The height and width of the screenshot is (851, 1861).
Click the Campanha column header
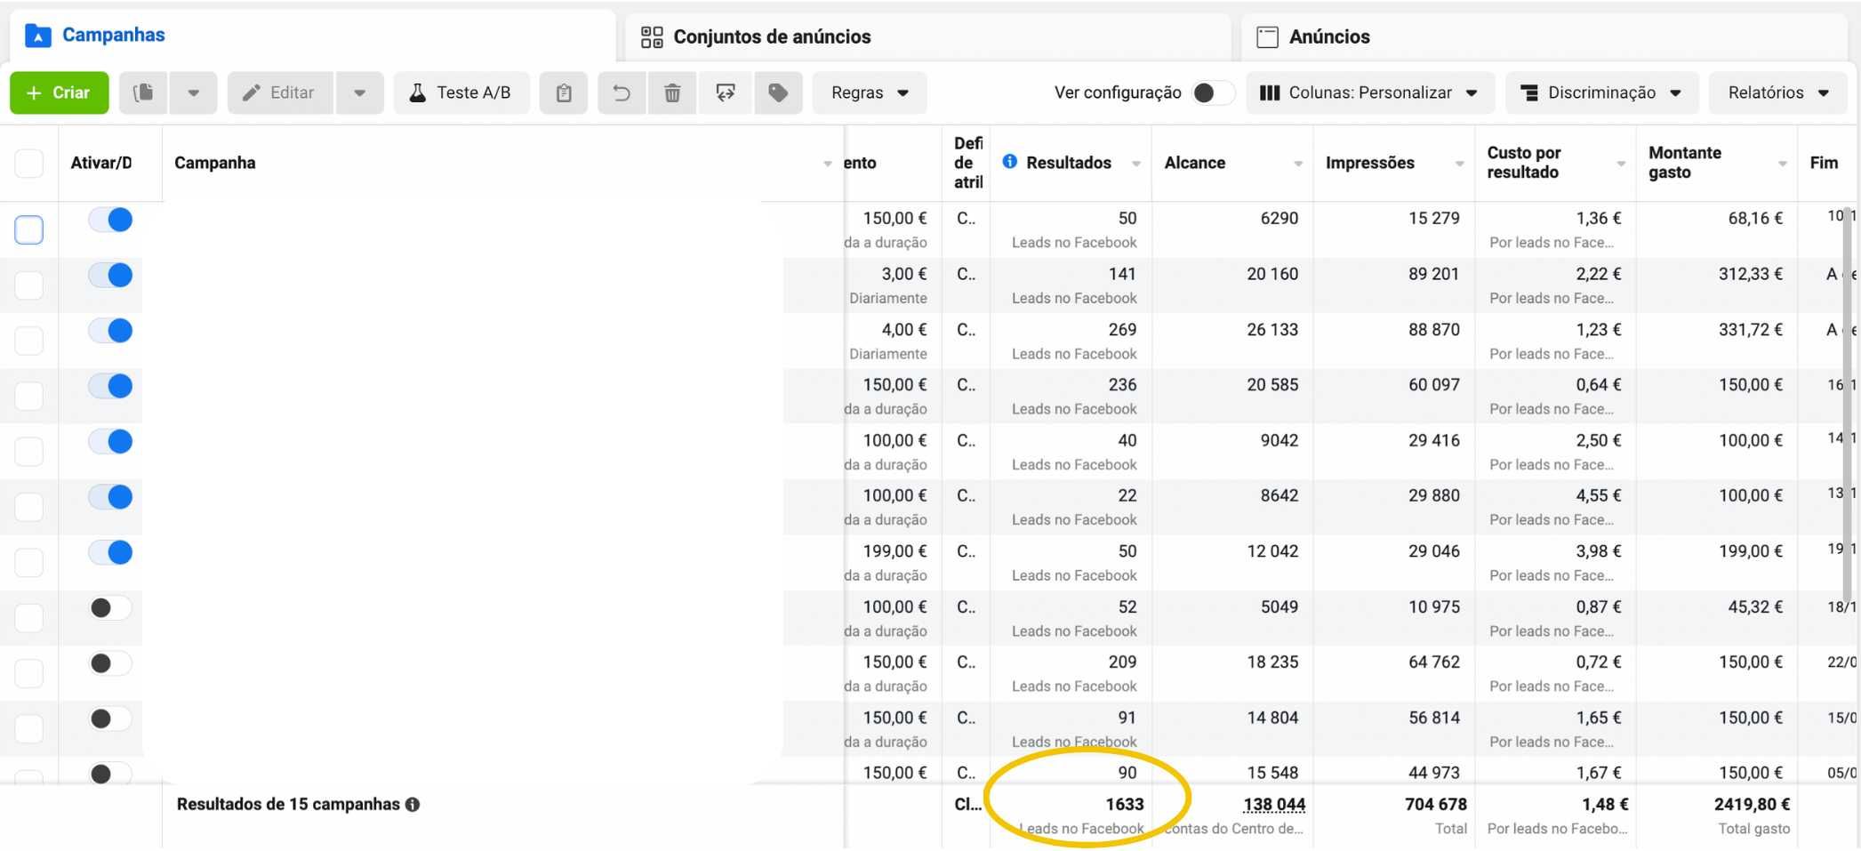[x=215, y=163]
